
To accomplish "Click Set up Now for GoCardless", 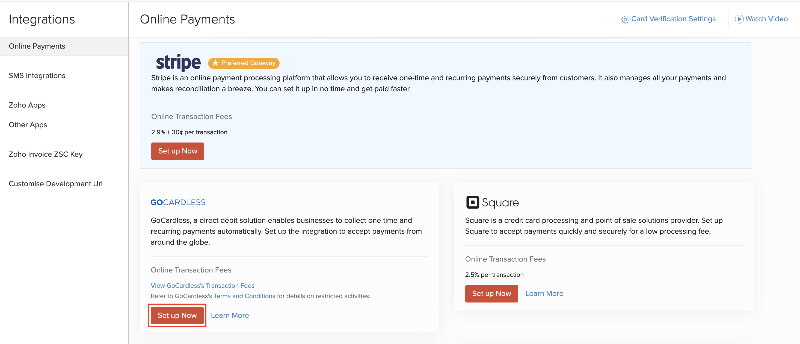I will click(177, 315).
